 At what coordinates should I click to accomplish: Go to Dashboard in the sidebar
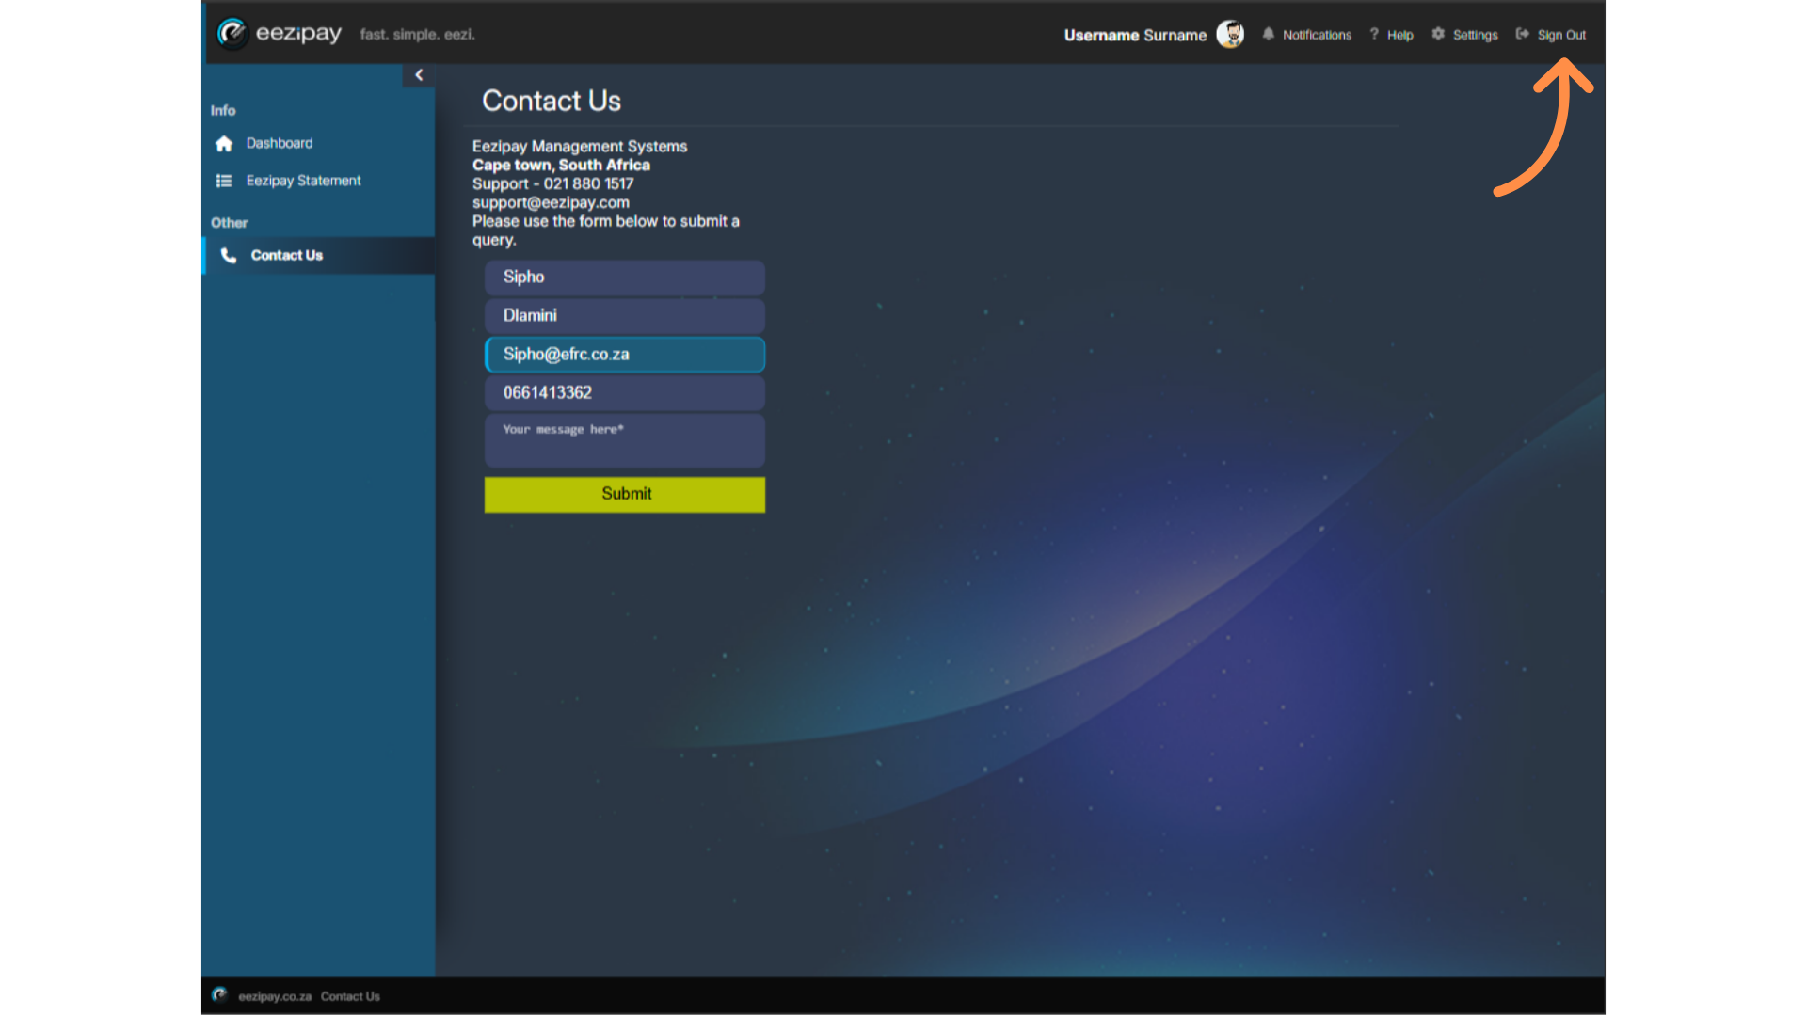318,143
